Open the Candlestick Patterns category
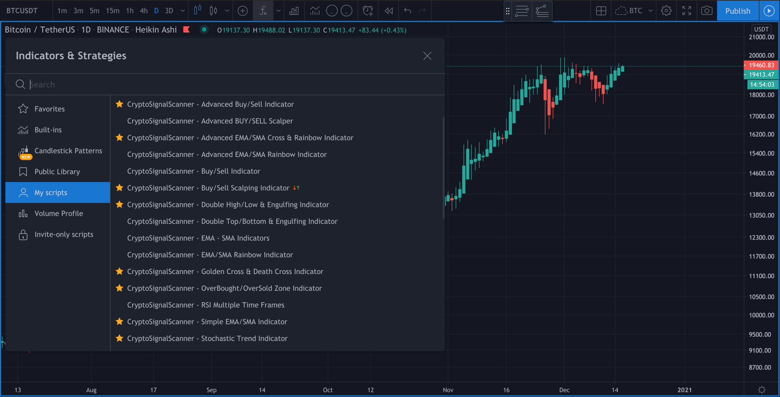 (58, 151)
